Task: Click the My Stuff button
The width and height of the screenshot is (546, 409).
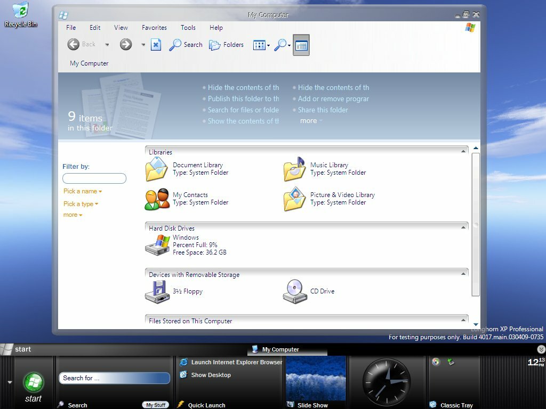Action: 155,405
